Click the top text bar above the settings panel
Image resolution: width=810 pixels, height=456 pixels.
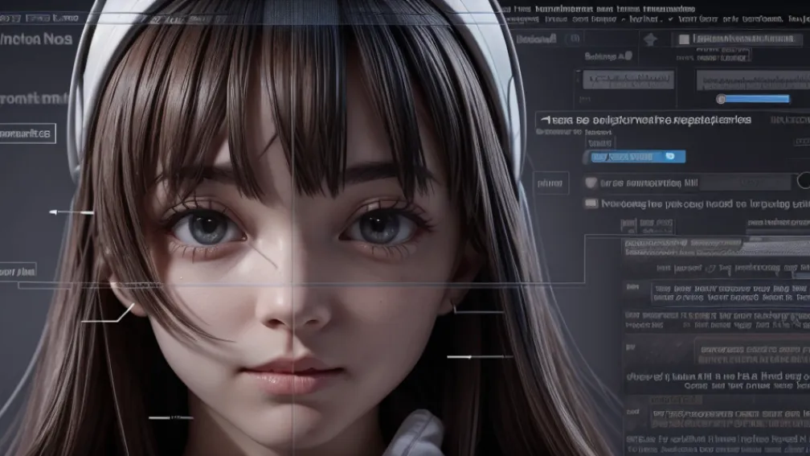pyautogui.click(x=651, y=16)
